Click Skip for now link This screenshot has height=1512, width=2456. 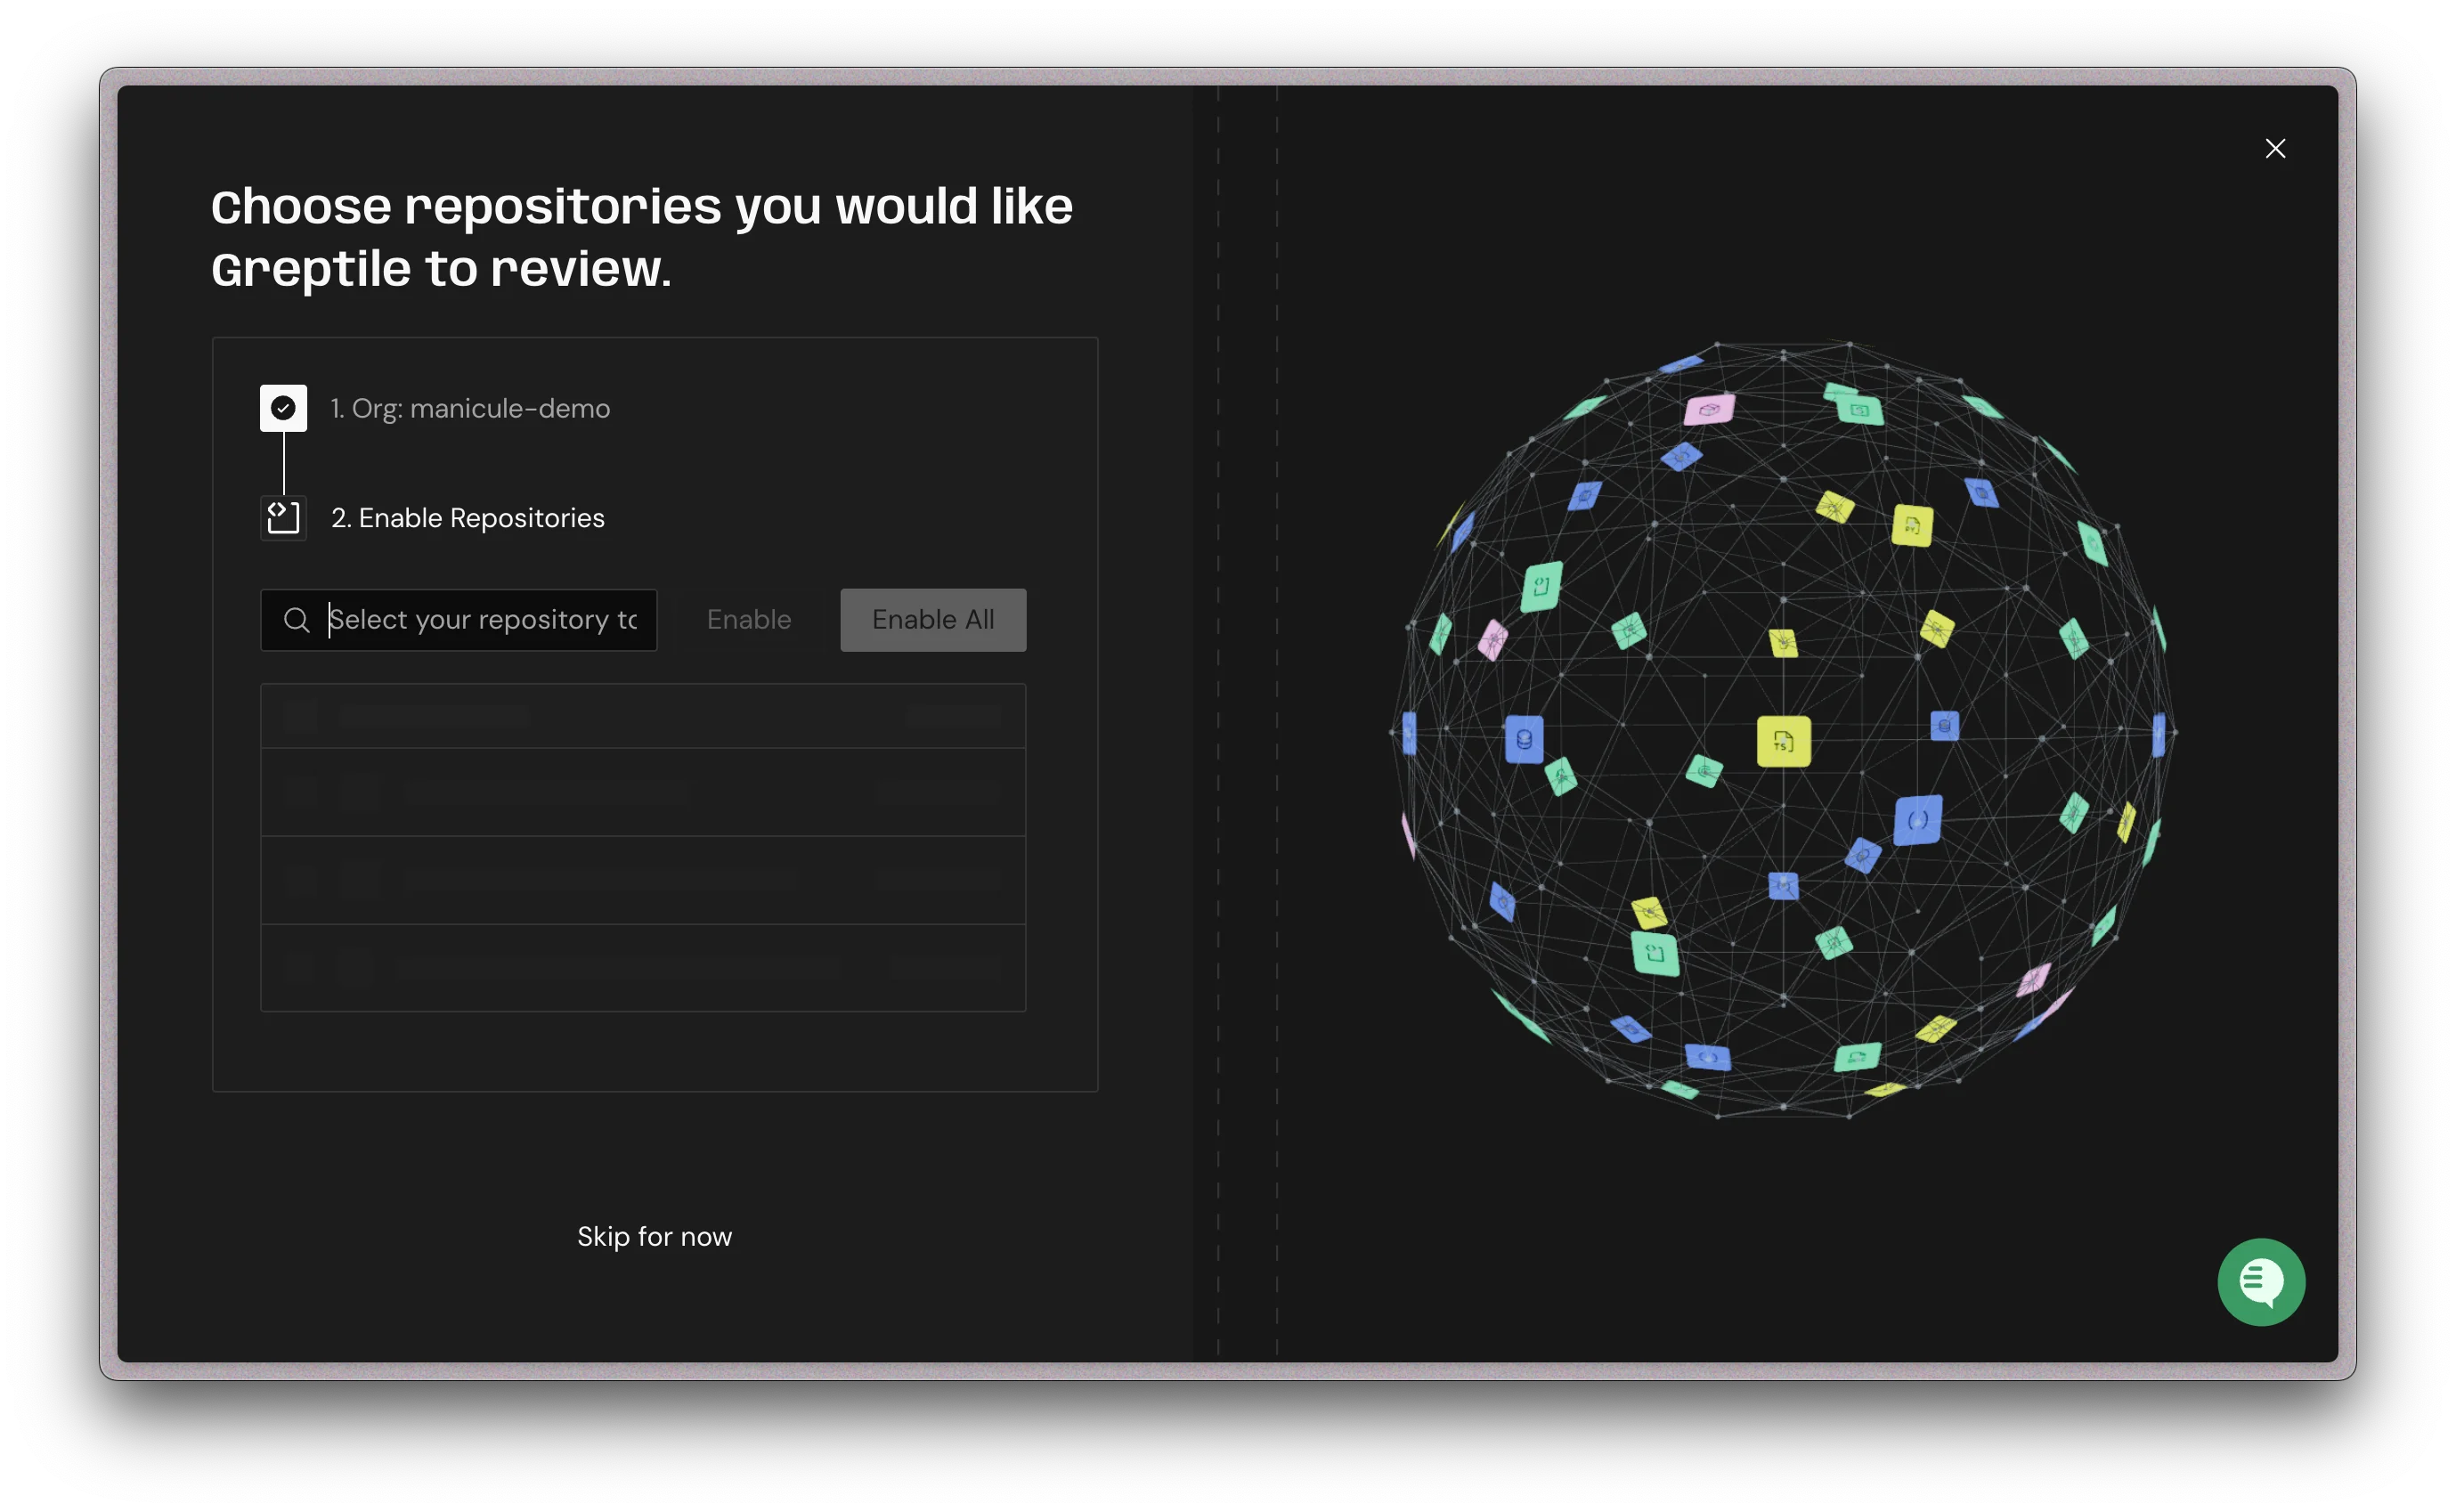[655, 1237]
